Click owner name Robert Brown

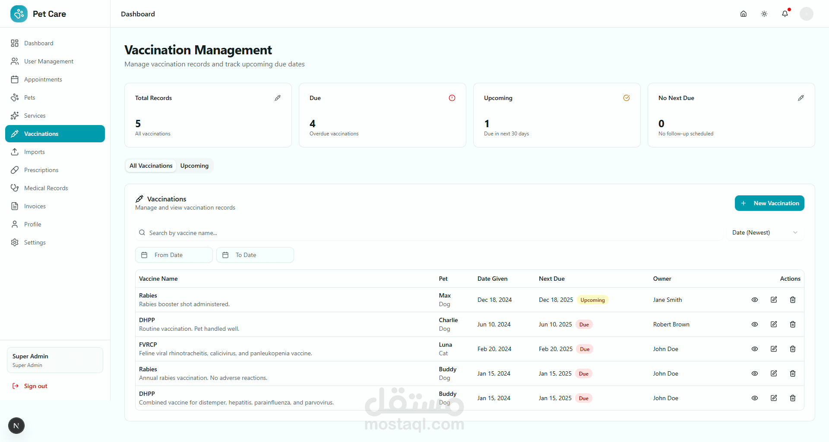[671, 324]
